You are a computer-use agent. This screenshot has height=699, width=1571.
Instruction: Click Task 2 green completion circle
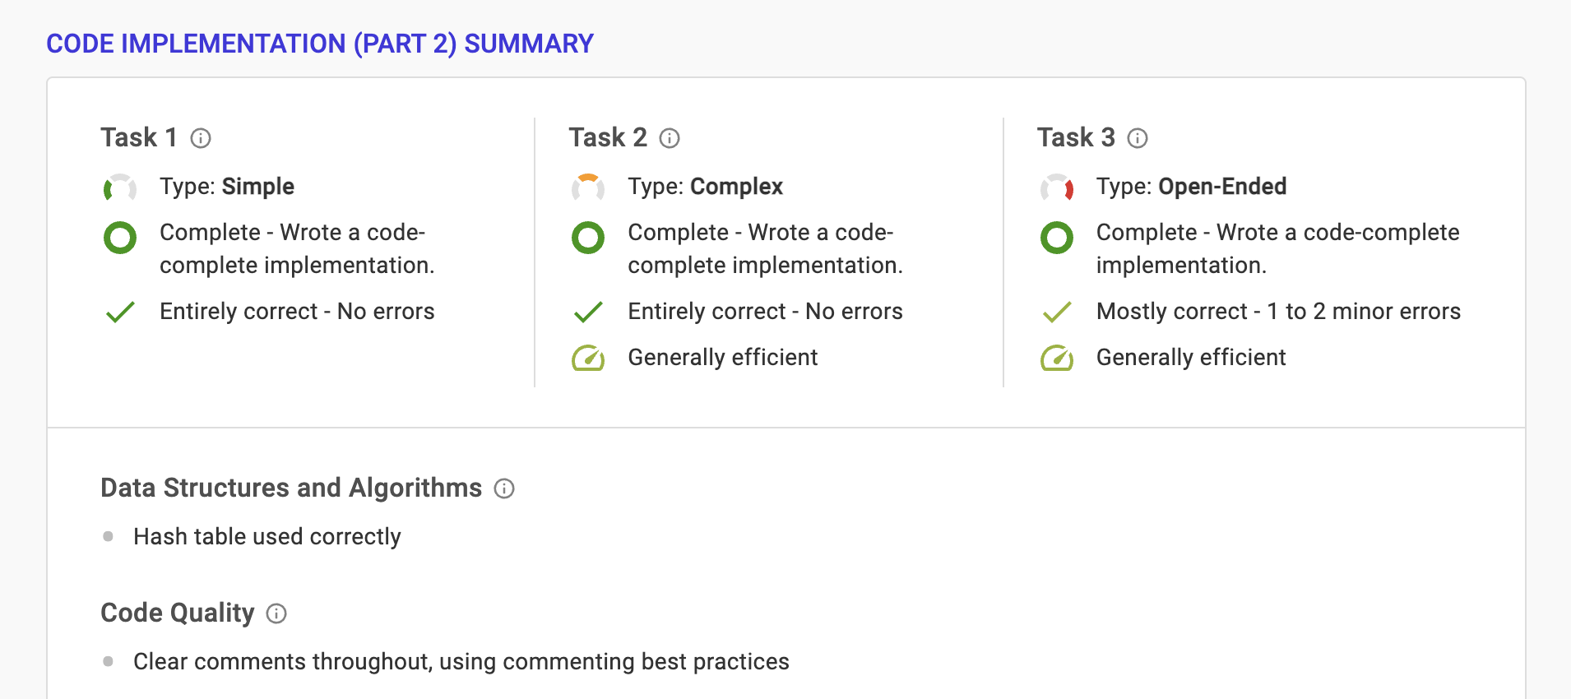tap(588, 238)
